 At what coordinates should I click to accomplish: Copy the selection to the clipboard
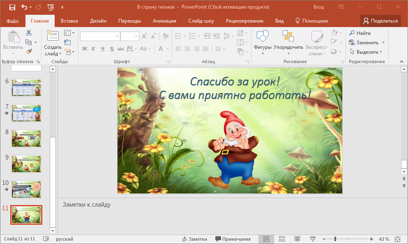click(x=29, y=42)
